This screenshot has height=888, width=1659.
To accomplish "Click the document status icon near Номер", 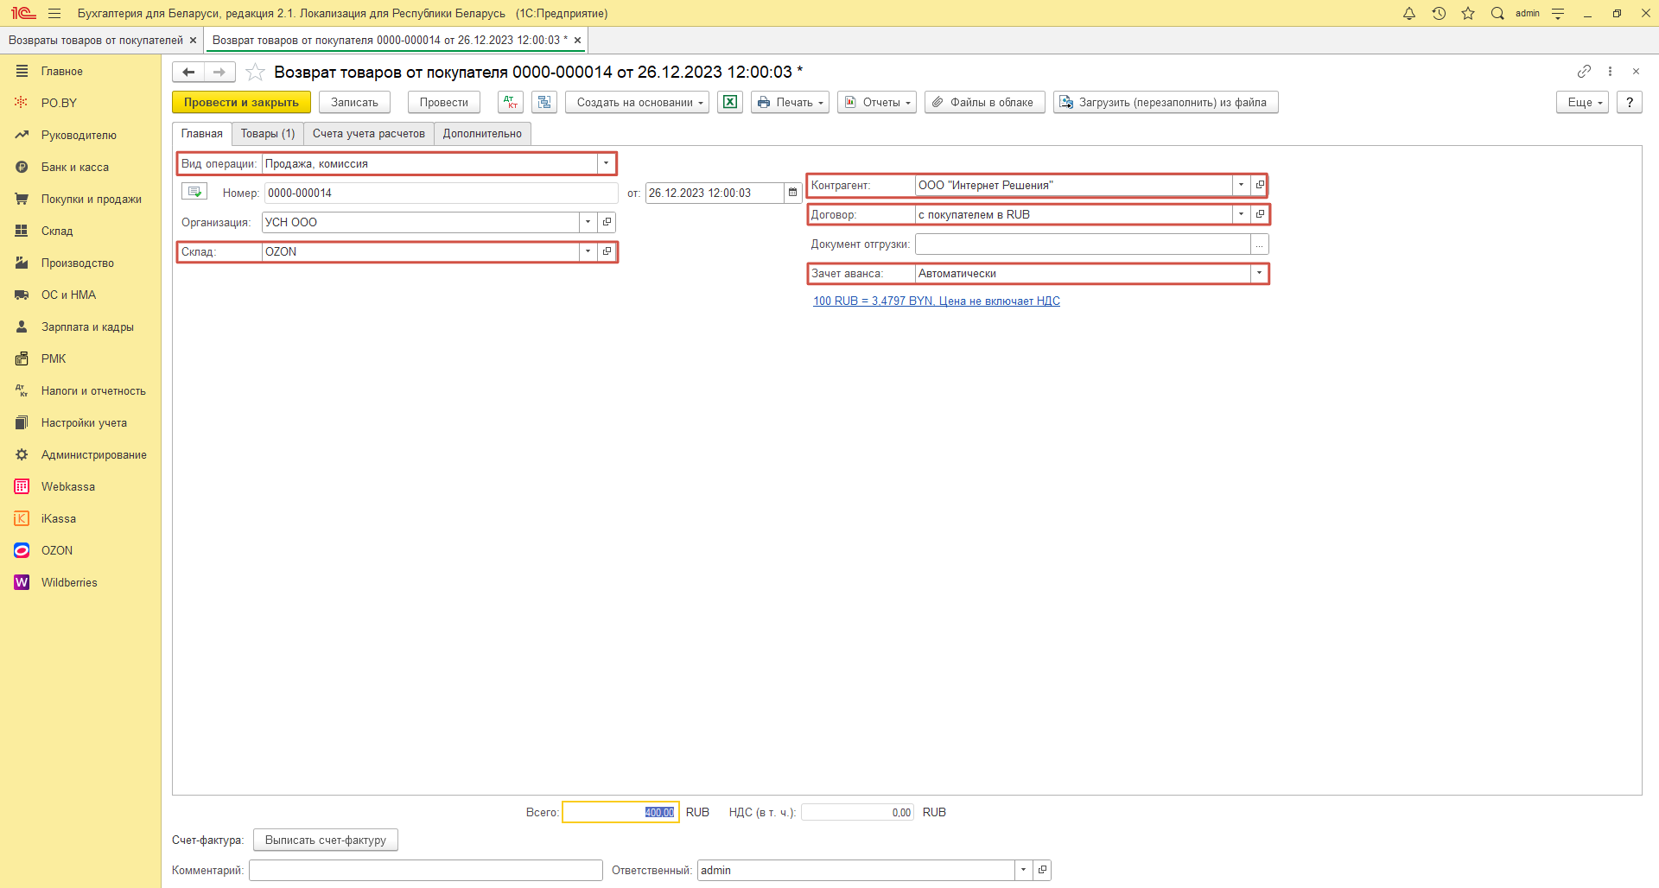I will click(194, 192).
